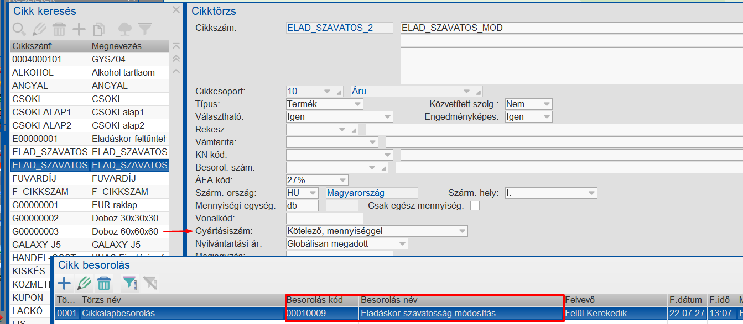
Task: Move up one row with single chevron
Action: tap(176, 71)
